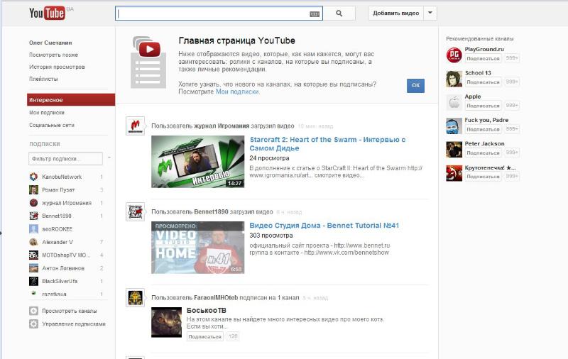Viewport: 568px width, 359px height.
Task: Click the PlayGround.ru channel icon
Action: (x=454, y=55)
